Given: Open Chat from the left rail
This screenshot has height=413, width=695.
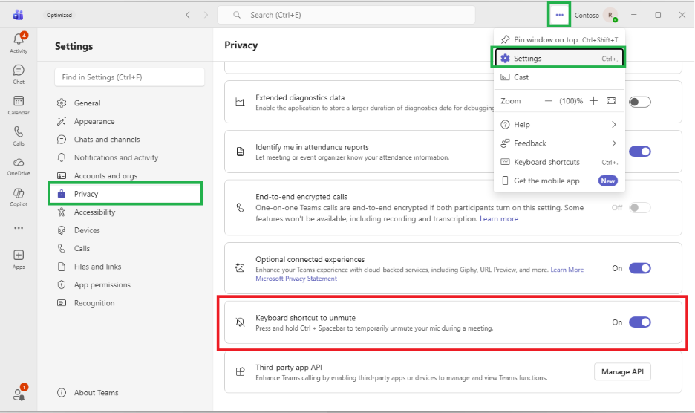Looking at the screenshot, I should coord(18,74).
